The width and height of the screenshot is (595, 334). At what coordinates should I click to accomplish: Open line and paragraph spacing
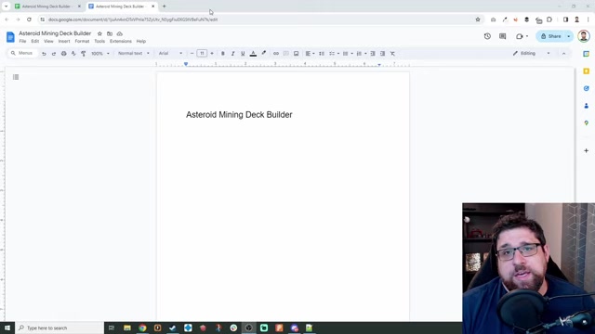(x=322, y=54)
